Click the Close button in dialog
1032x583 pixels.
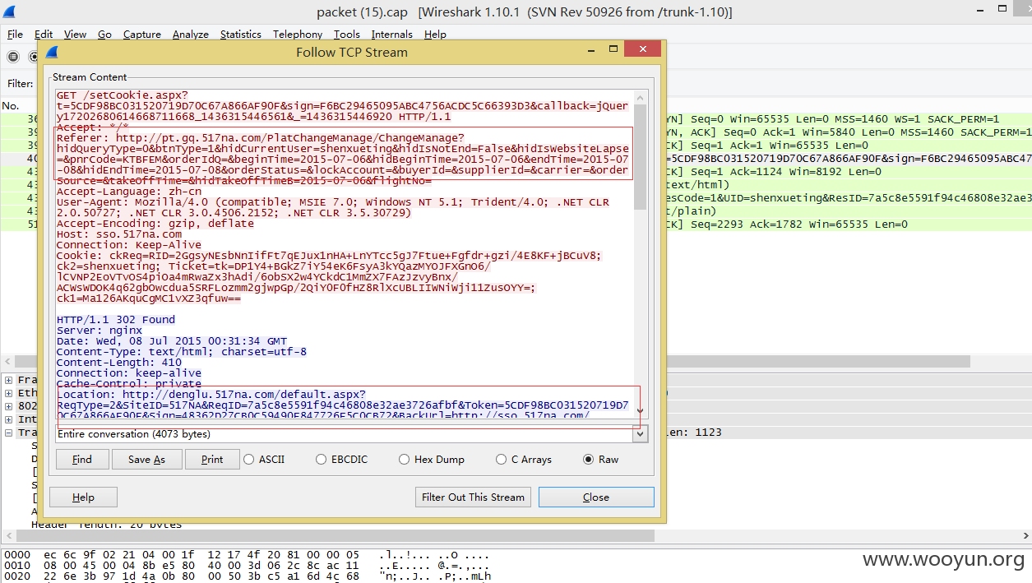596,497
